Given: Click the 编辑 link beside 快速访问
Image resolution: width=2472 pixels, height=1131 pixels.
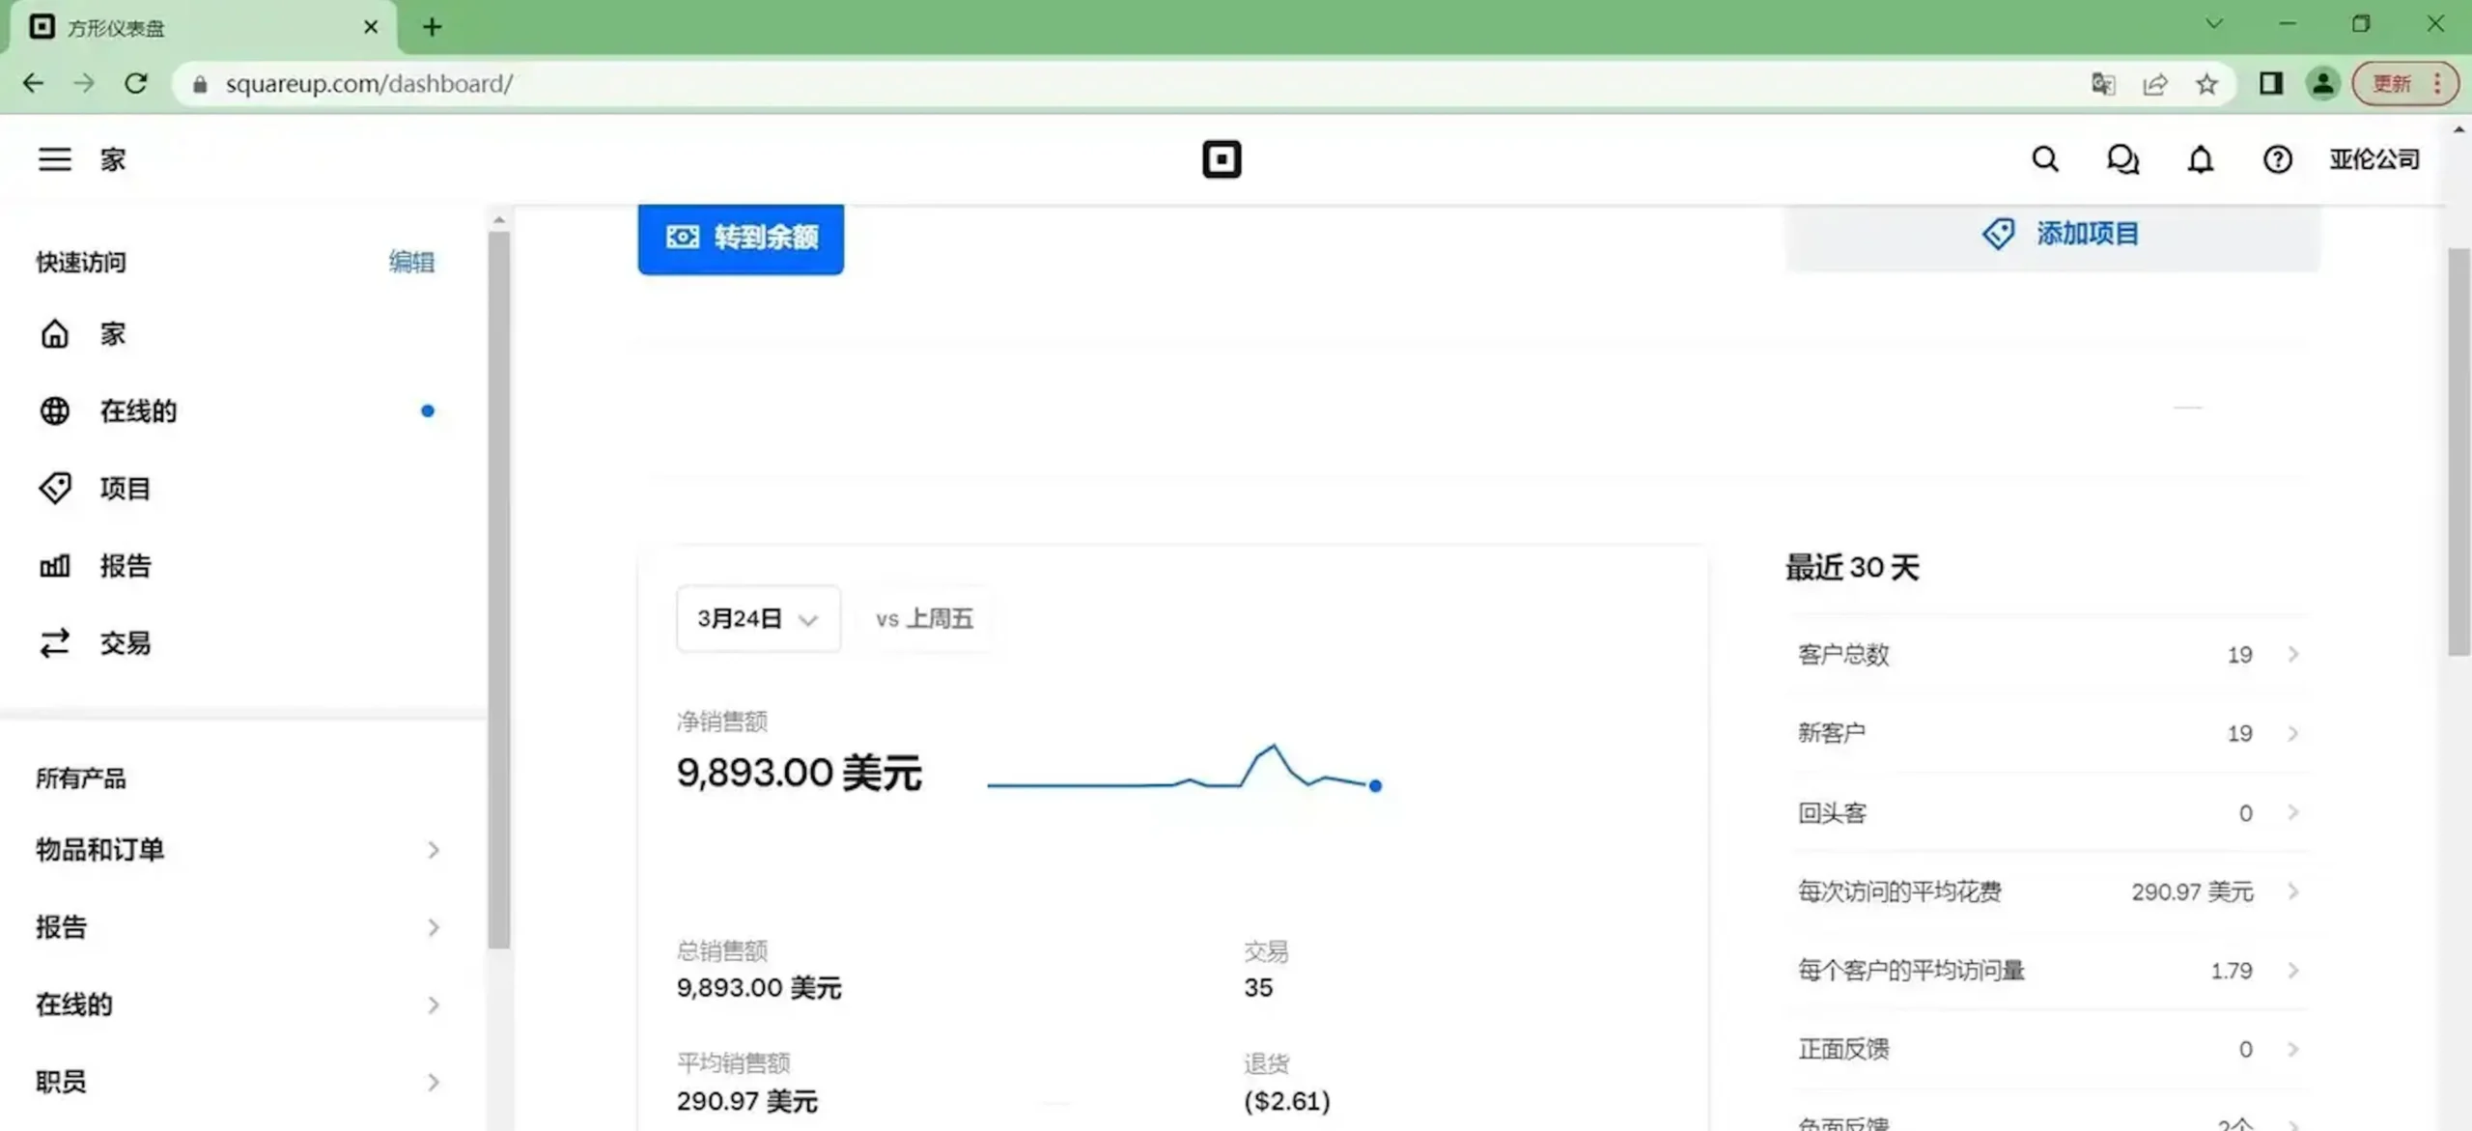Looking at the screenshot, I should (x=411, y=262).
